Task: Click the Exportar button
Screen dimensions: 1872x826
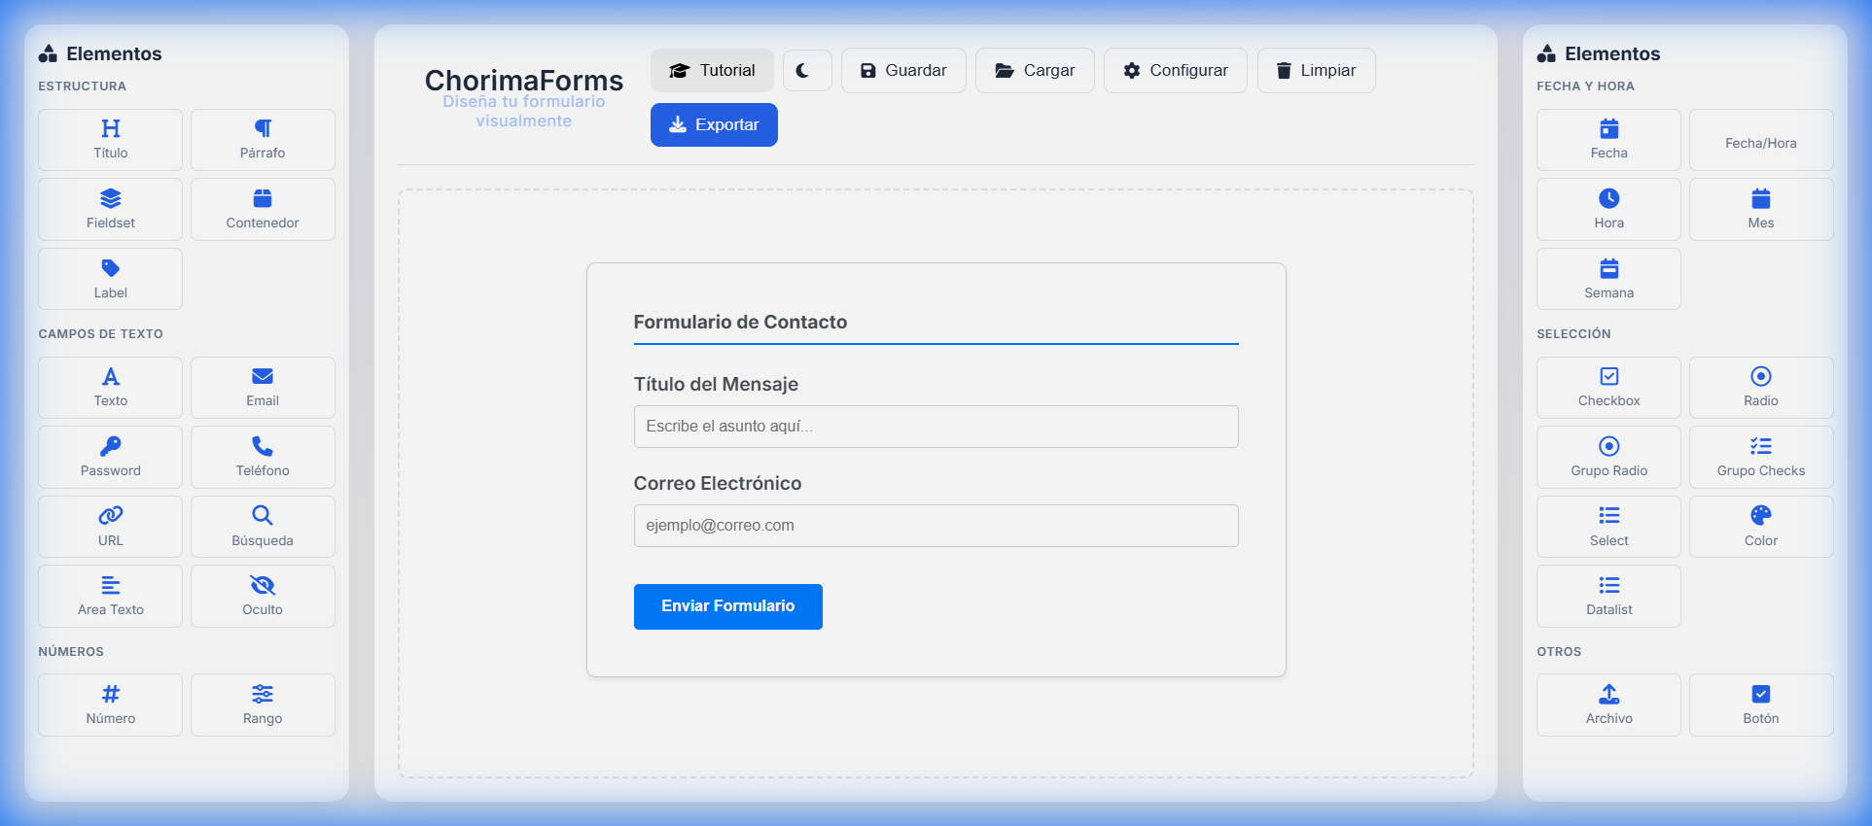Action: coord(714,124)
